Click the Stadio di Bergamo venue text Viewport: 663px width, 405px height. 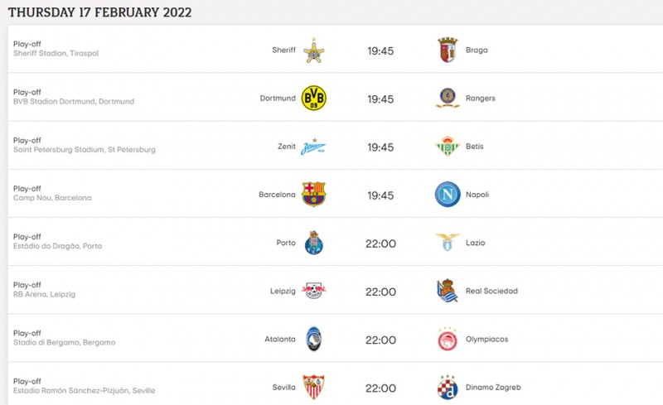tap(64, 342)
